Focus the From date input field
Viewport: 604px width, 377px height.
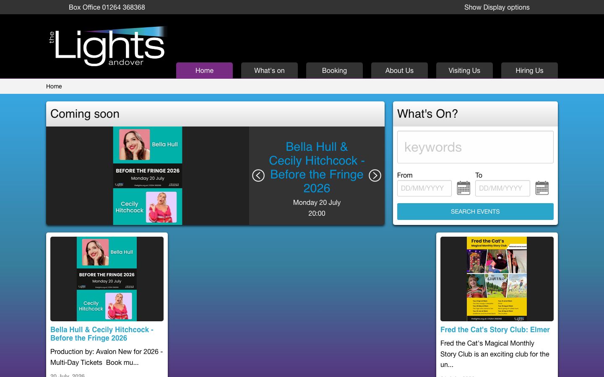point(424,188)
